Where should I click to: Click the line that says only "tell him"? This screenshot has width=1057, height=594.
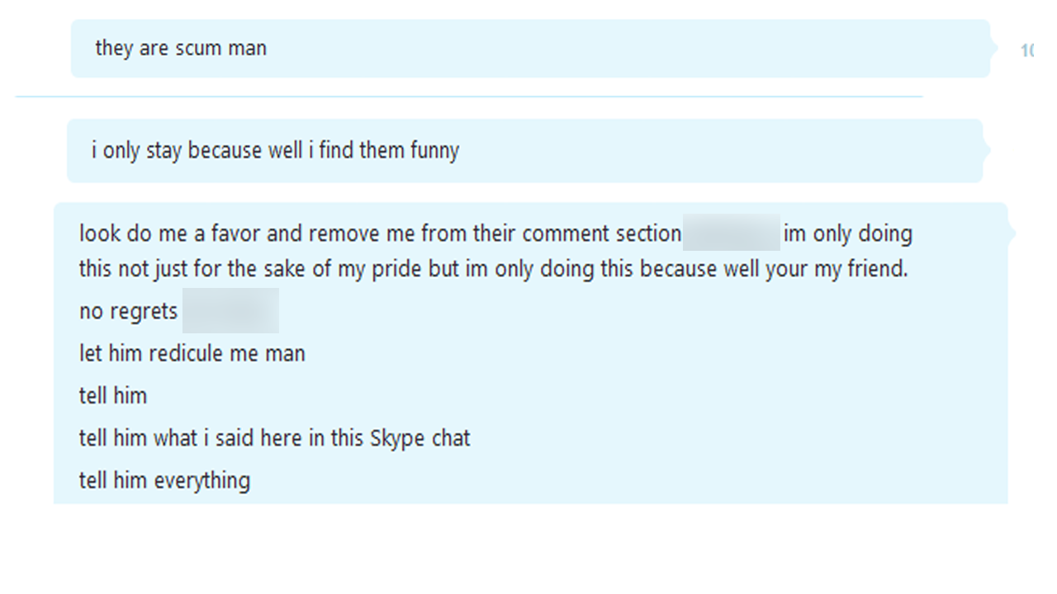pyautogui.click(x=112, y=395)
